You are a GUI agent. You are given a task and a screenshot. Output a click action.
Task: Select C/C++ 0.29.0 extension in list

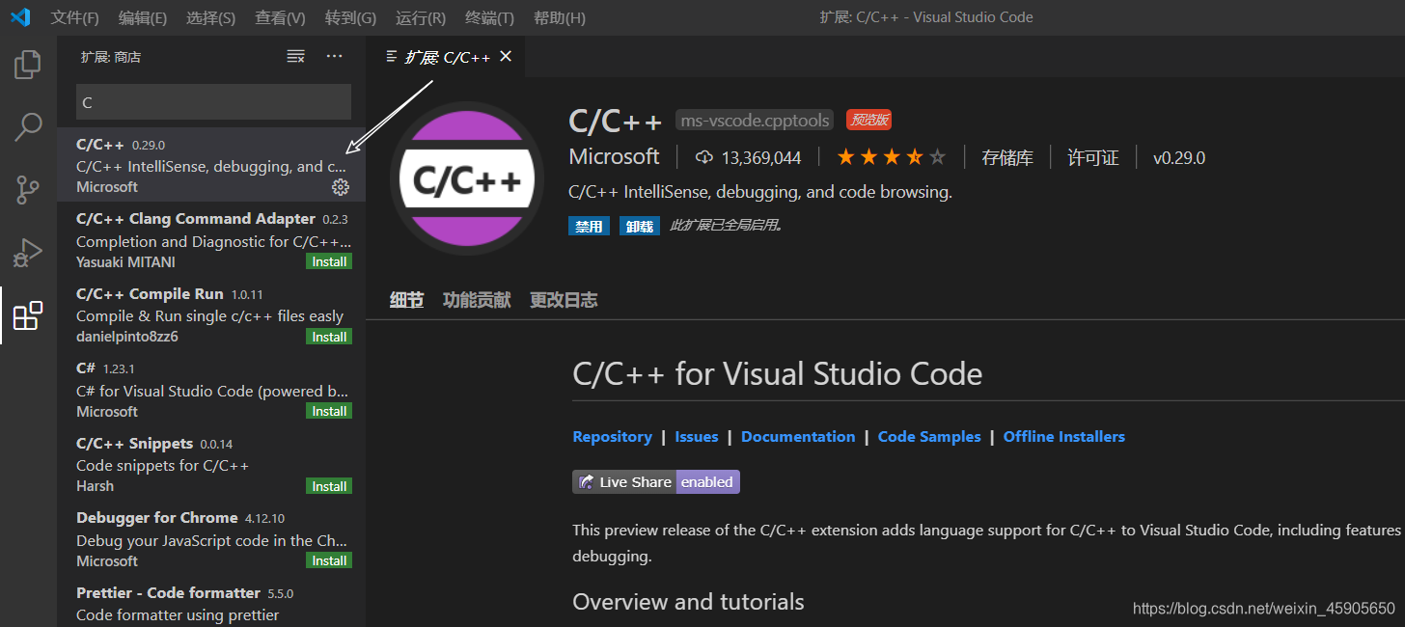point(211,165)
